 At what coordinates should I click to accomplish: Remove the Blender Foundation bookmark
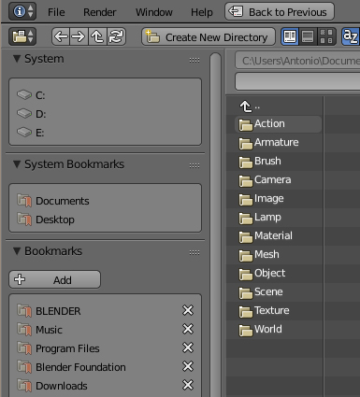click(x=188, y=366)
